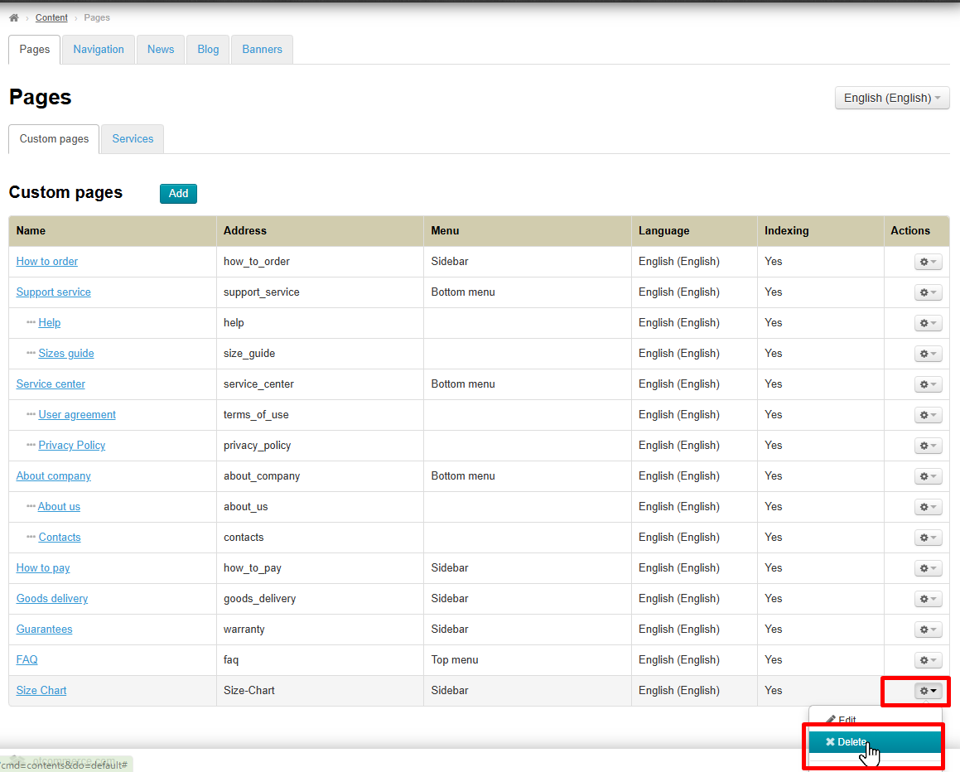Open the Services sub-tab
This screenshot has width=960, height=772.
pos(133,139)
